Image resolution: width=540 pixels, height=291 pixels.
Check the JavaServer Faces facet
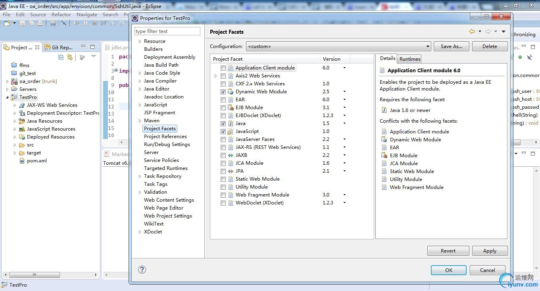(x=223, y=139)
